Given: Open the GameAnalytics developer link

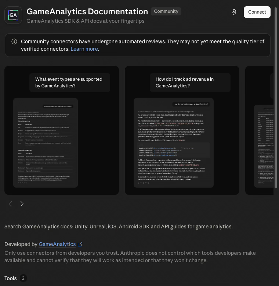Looking at the screenshot, I should click(x=57, y=244).
